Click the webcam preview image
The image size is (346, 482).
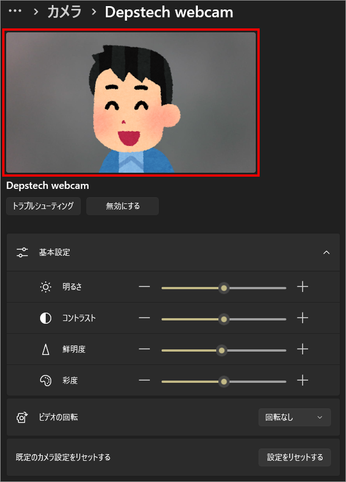(131, 103)
